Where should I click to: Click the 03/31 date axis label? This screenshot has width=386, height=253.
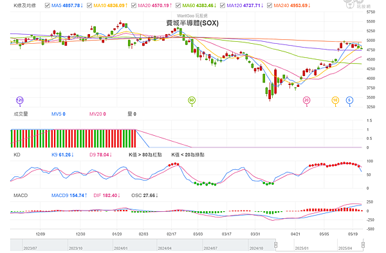(255, 234)
